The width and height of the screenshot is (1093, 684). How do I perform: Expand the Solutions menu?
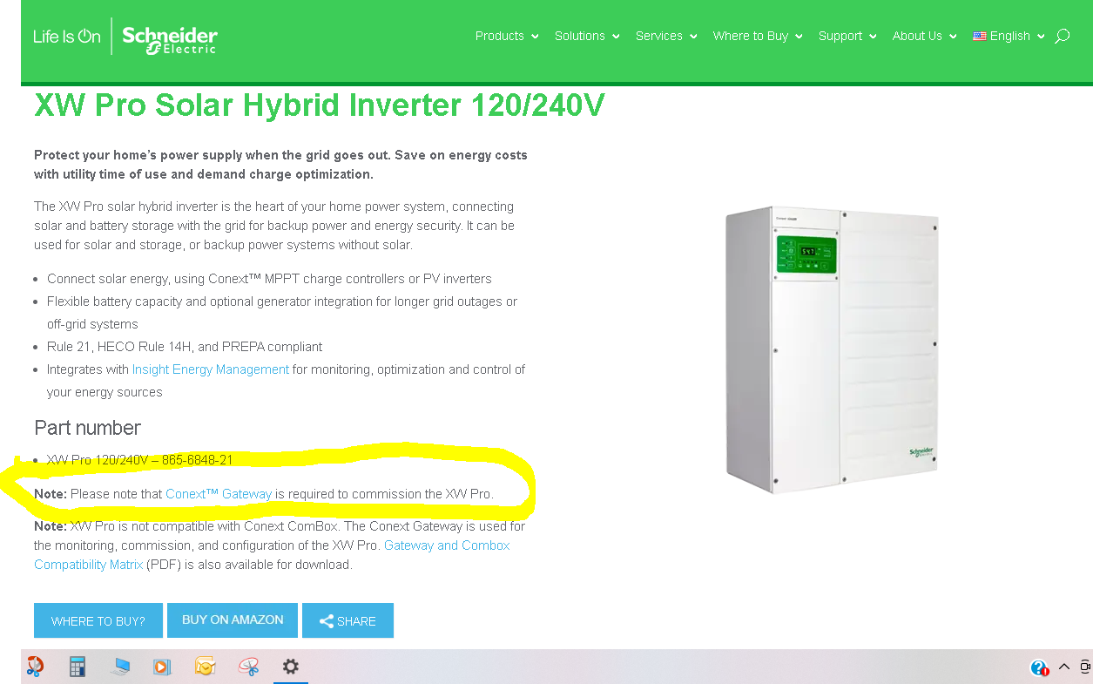click(x=587, y=36)
